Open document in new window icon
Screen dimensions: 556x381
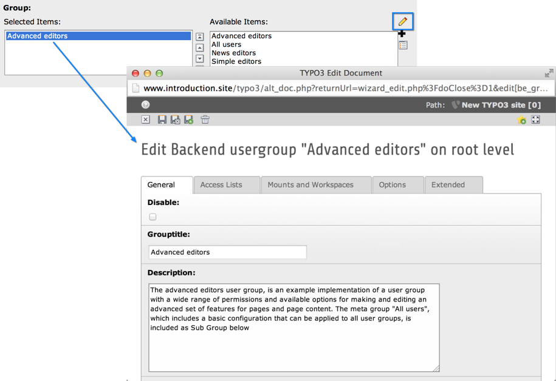point(535,120)
